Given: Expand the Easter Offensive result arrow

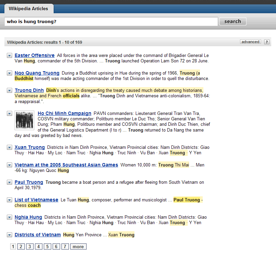Looking at the screenshot, I should pyautogui.click(x=10, y=56).
